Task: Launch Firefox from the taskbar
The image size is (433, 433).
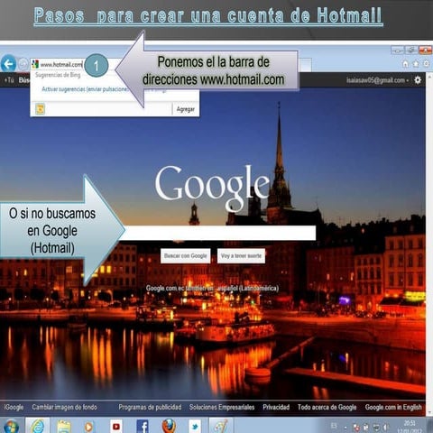Action: (x=169, y=426)
